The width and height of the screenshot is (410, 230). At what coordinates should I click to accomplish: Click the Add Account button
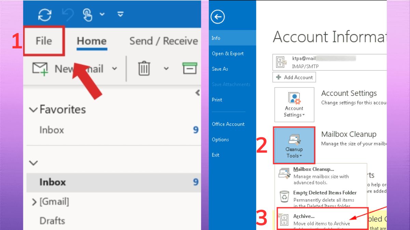(x=294, y=77)
